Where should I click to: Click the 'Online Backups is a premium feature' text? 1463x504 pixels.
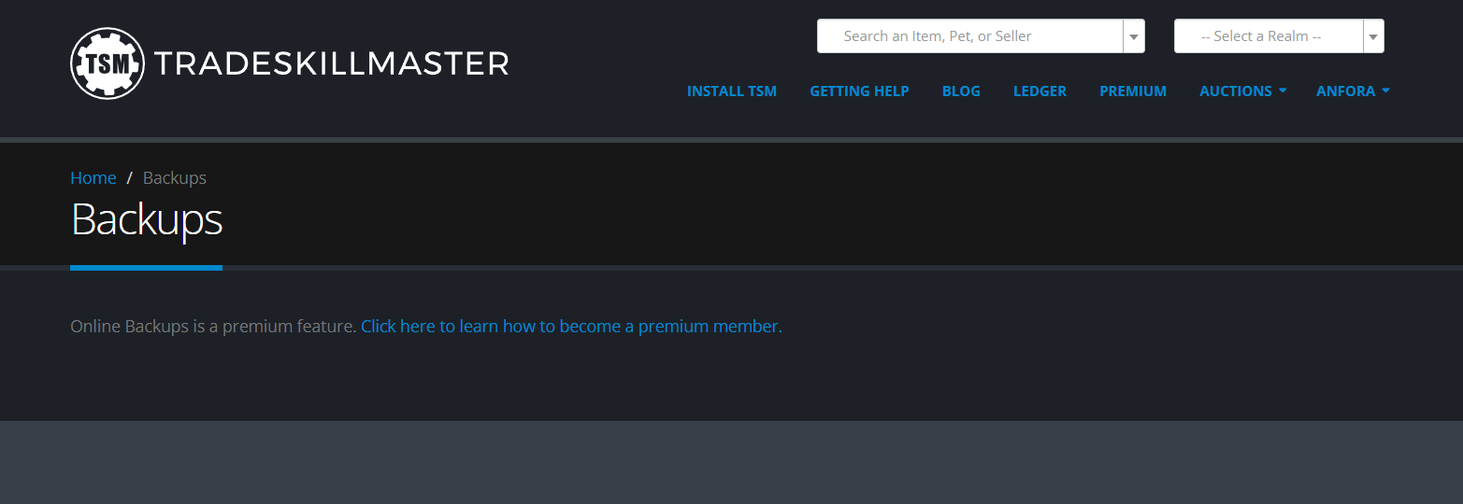click(214, 327)
